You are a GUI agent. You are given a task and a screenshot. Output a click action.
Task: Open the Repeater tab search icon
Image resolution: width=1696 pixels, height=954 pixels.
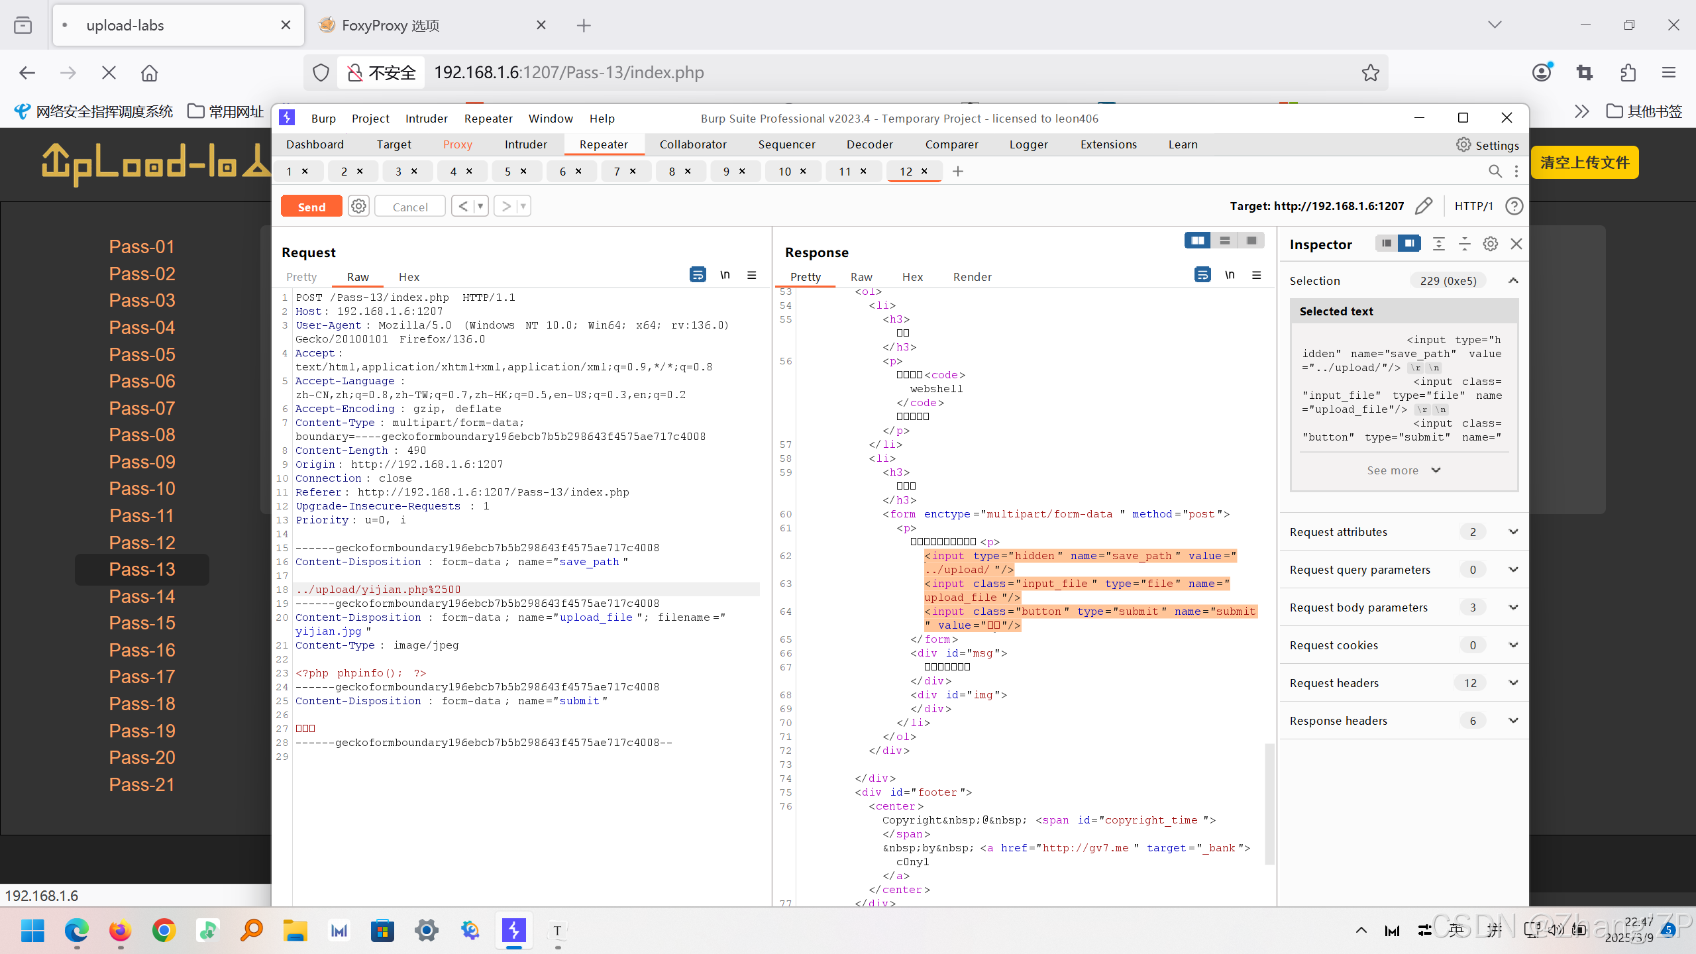pos(1495,172)
